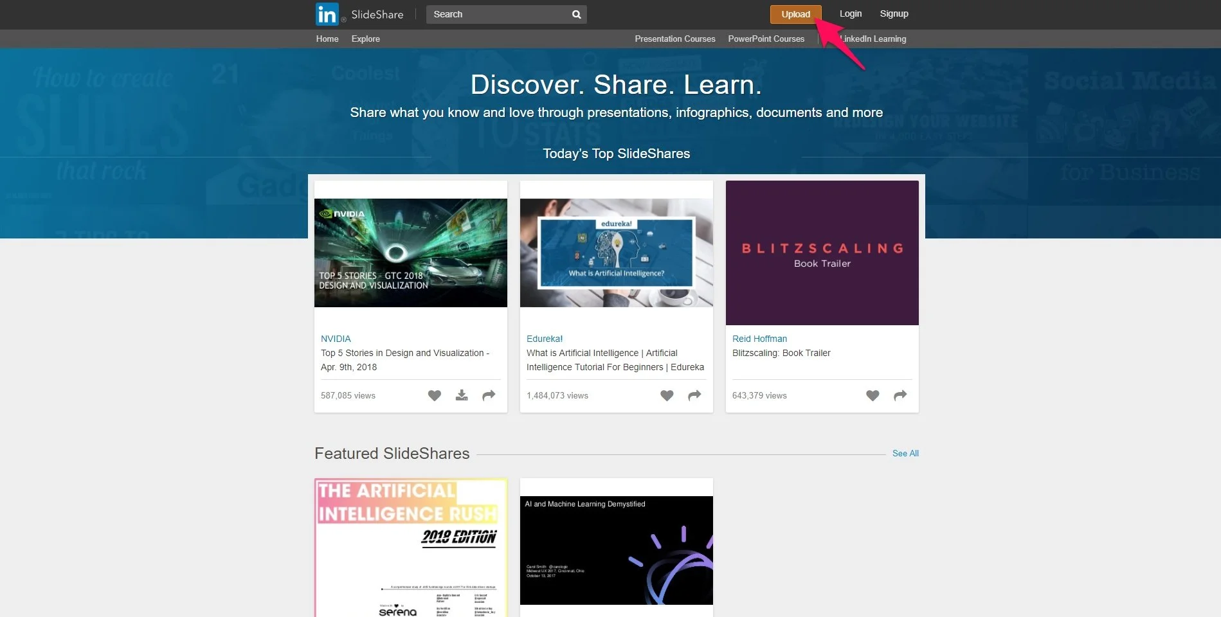Open AI and Machine Learning Demystified thumbnail
1221x617 pixels.
(617, 550)
